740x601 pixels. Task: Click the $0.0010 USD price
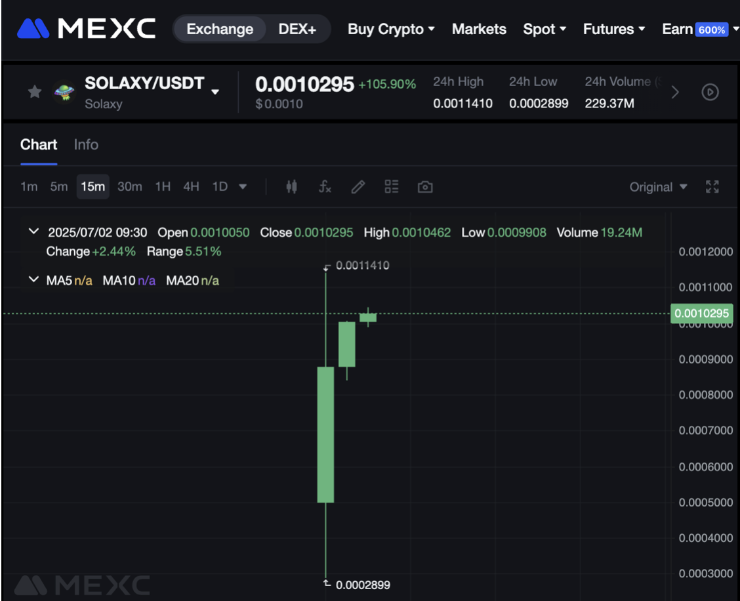click(279, 104)
